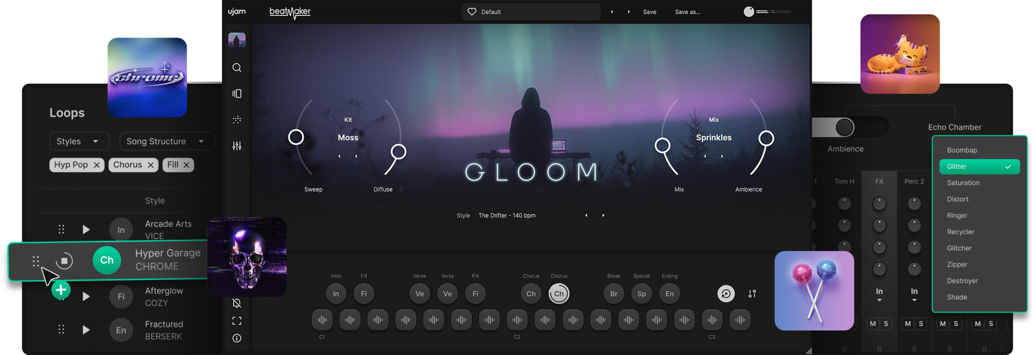Toggle the Ambience switch in mixer
The height and width of the screenshot is (355, 1034).
coord(850,127)
